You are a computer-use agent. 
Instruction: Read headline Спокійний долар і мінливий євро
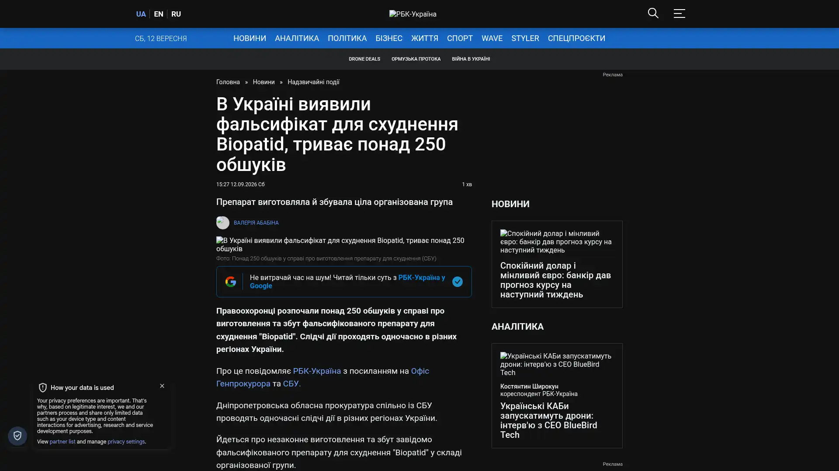[556, 280]
